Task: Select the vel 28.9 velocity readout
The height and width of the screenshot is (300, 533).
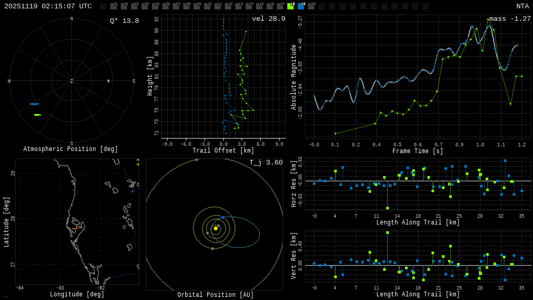Action: [269, 19]
